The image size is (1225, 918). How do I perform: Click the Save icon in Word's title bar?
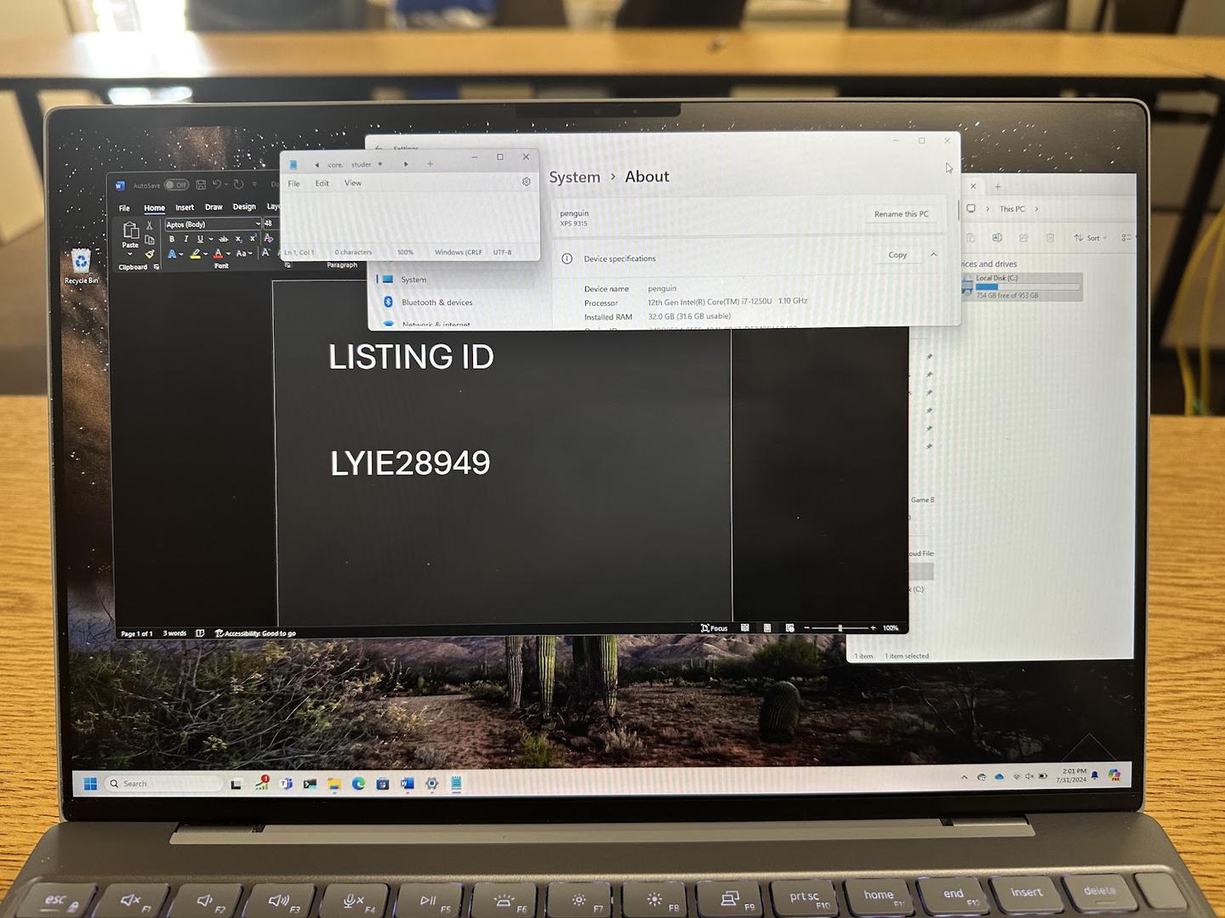[x=201, y=184]
